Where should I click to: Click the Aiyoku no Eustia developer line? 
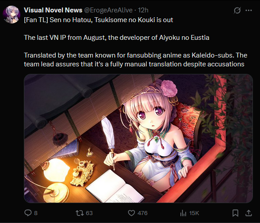point(117,38)
